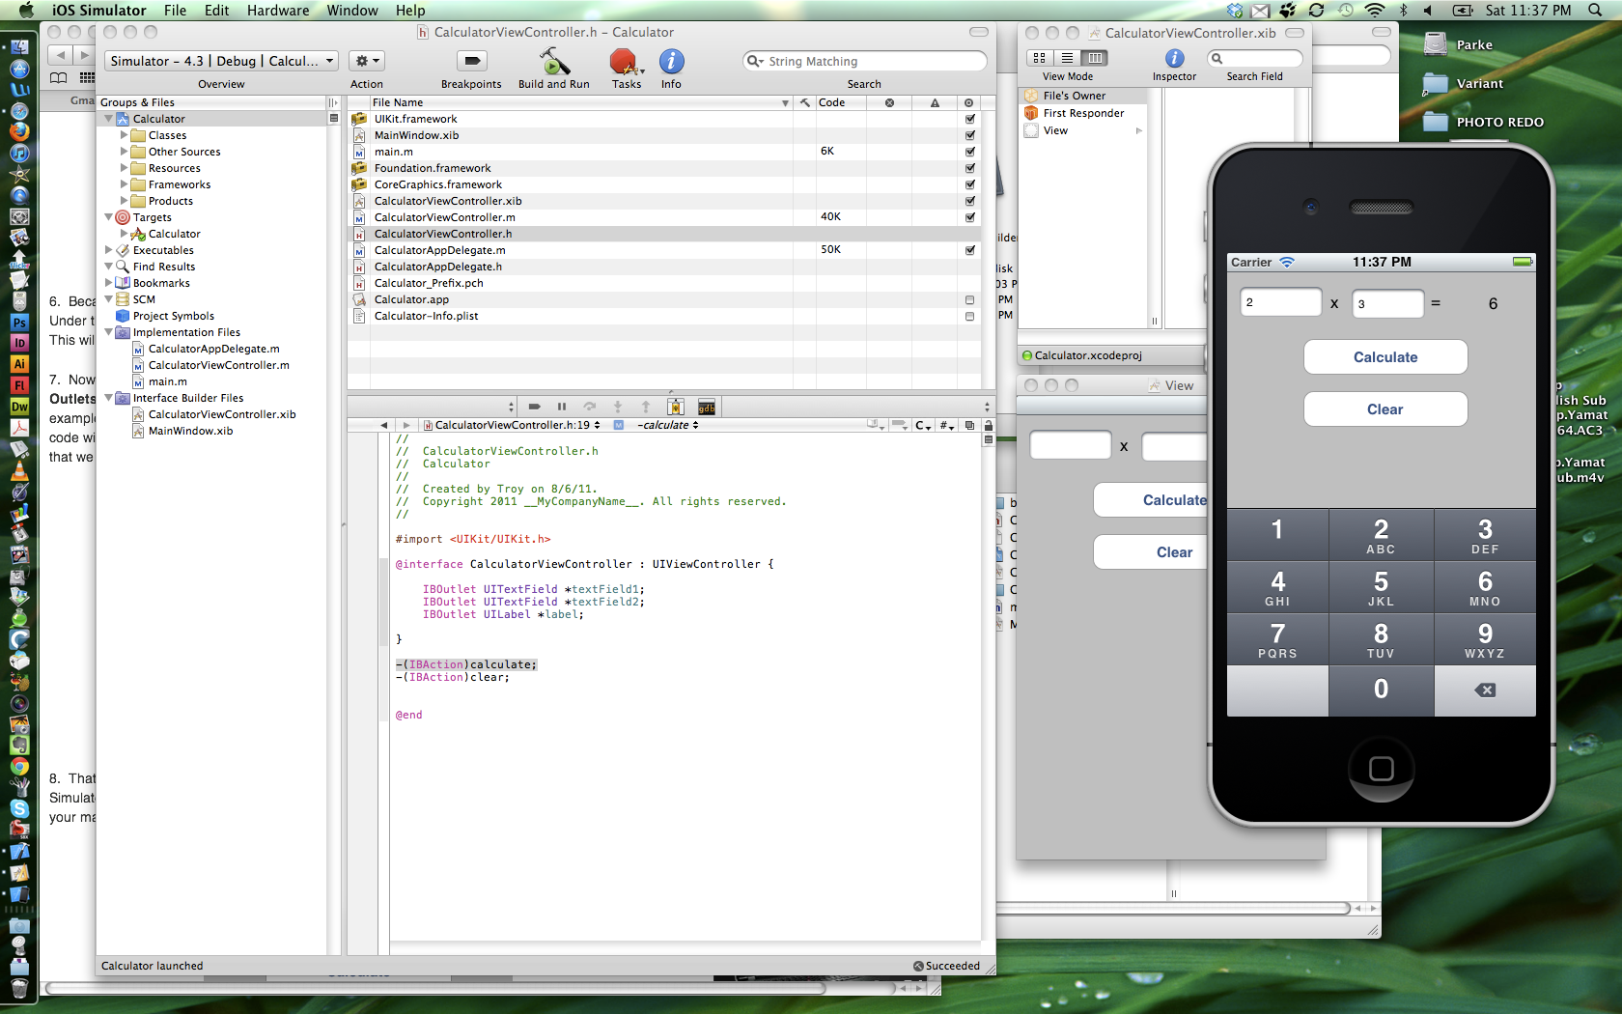
Task: Collapse the Interface Builder Files group
Action: [109, 398]
